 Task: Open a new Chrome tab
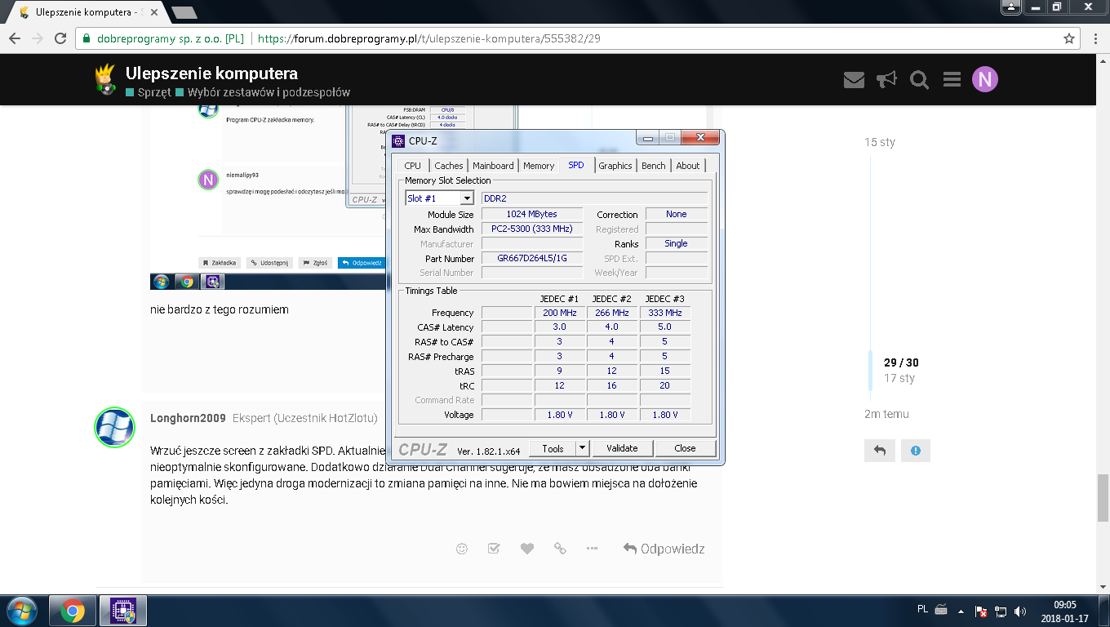[x=184, y=12]
